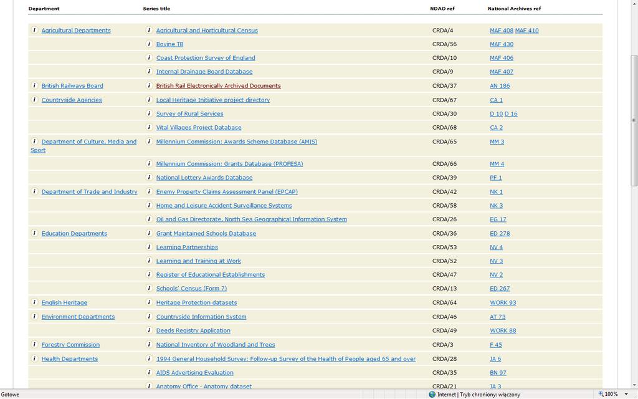Click info icon beside AIDS Advertising Evaluation
Viewport: 638px width, 399px height.
150,373
